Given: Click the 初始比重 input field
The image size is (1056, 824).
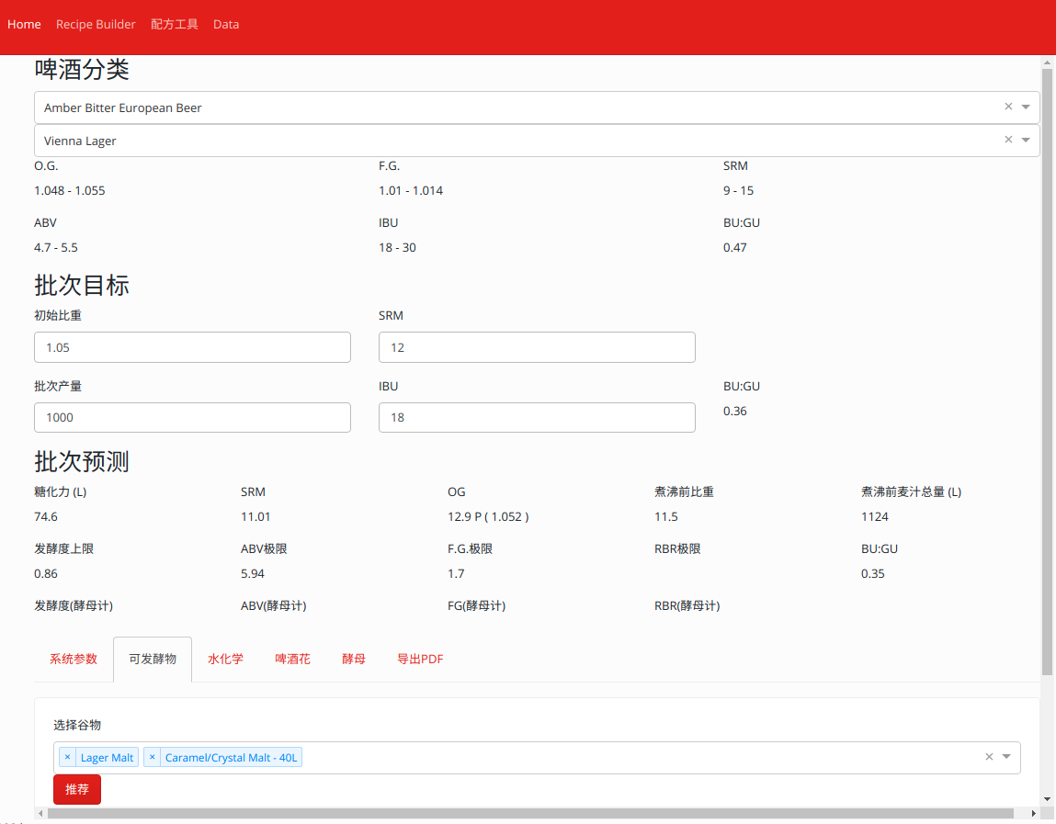Looking at the screenshot, I should click(x=192, y=347).
